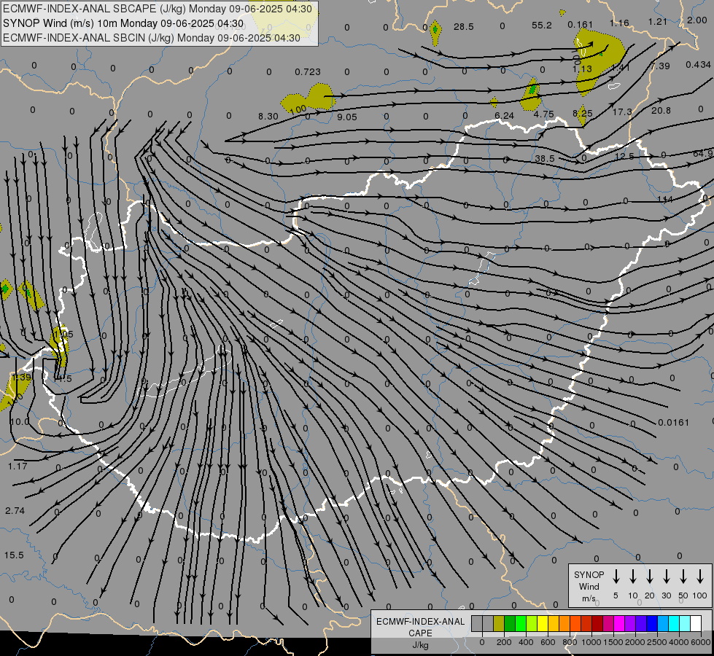
Task: Click the 9.05 CAPE value
Action: tap(347, 117)
